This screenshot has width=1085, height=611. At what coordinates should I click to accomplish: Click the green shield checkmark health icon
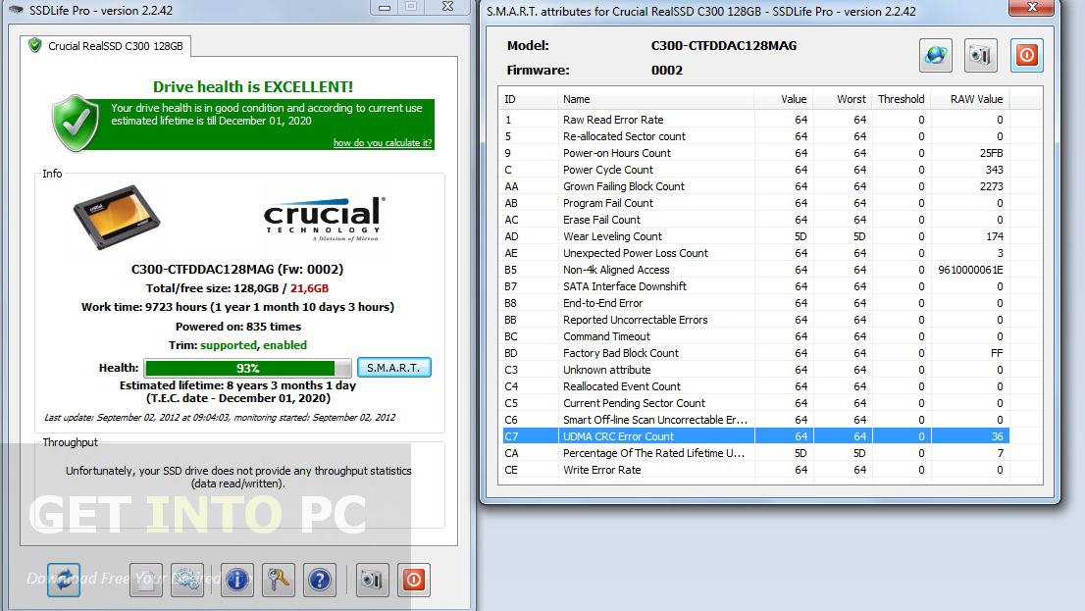click(x=76, y=124)
